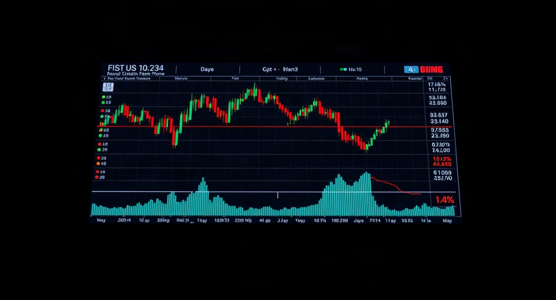Click the small white tick marker in volume panel

278,195
